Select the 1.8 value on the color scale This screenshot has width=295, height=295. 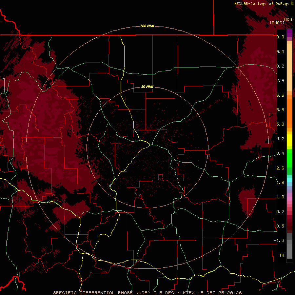[280, 183]
